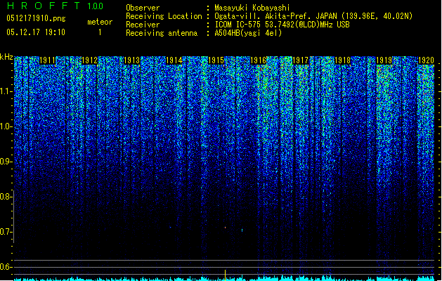Image resolution: width=442 pixels, height=281 pixels.
Task: Click the cyan echo dot right of the red dot
Action: coord(242,230)
